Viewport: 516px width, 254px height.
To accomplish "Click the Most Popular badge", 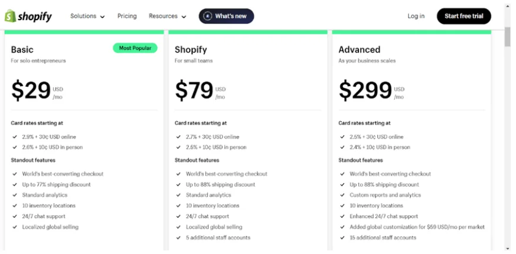I will 135,48.
